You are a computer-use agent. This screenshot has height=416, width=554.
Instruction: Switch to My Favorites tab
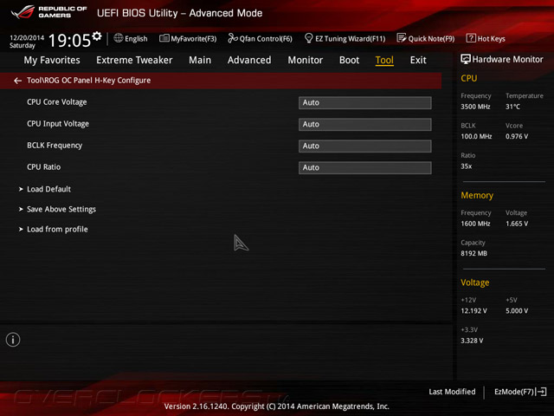click(52, 60)
